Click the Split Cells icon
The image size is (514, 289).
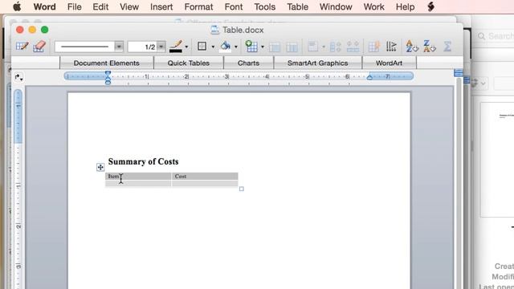coord(292,47)
